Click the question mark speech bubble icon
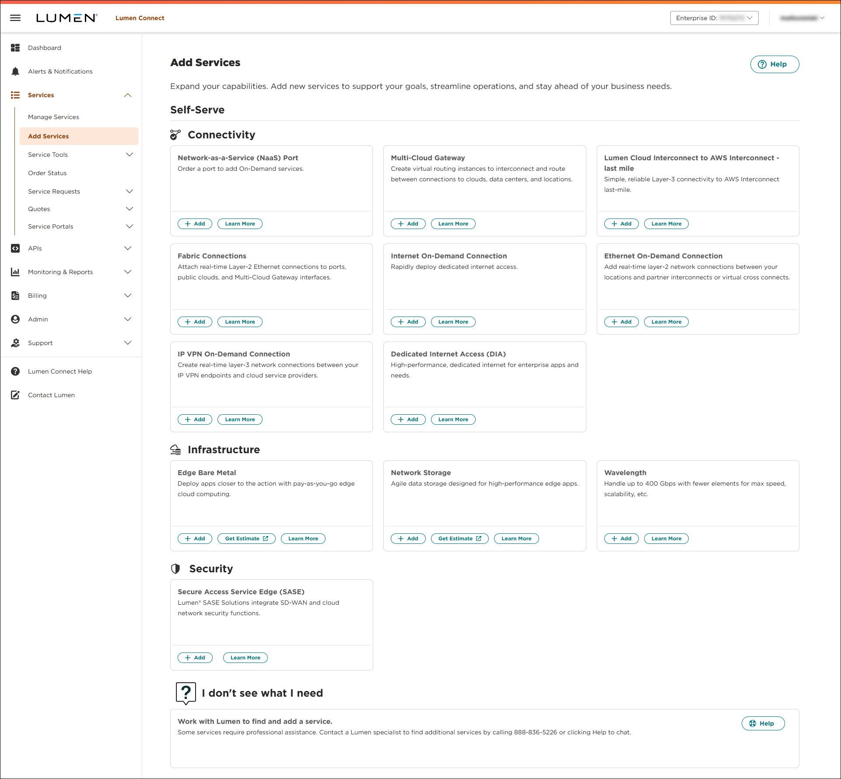841x779 pixels. click(x=186, y=693)
